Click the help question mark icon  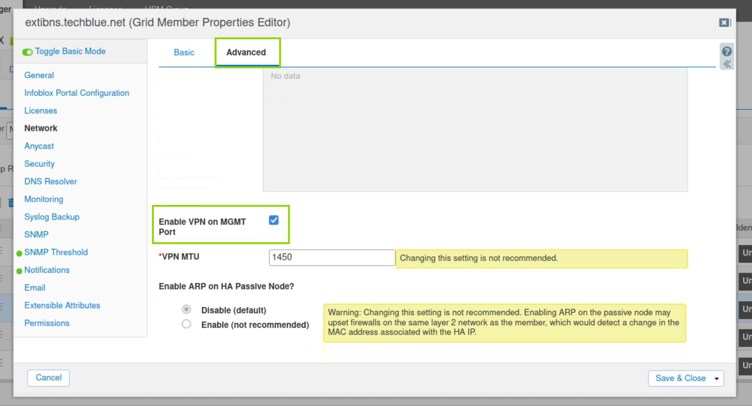pyautogui.click(x=727, y=51)
